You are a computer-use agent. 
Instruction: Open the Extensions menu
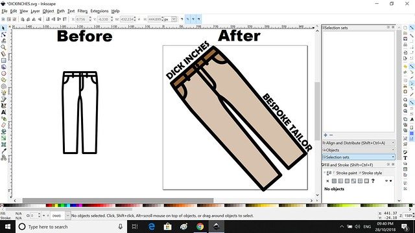99,11
